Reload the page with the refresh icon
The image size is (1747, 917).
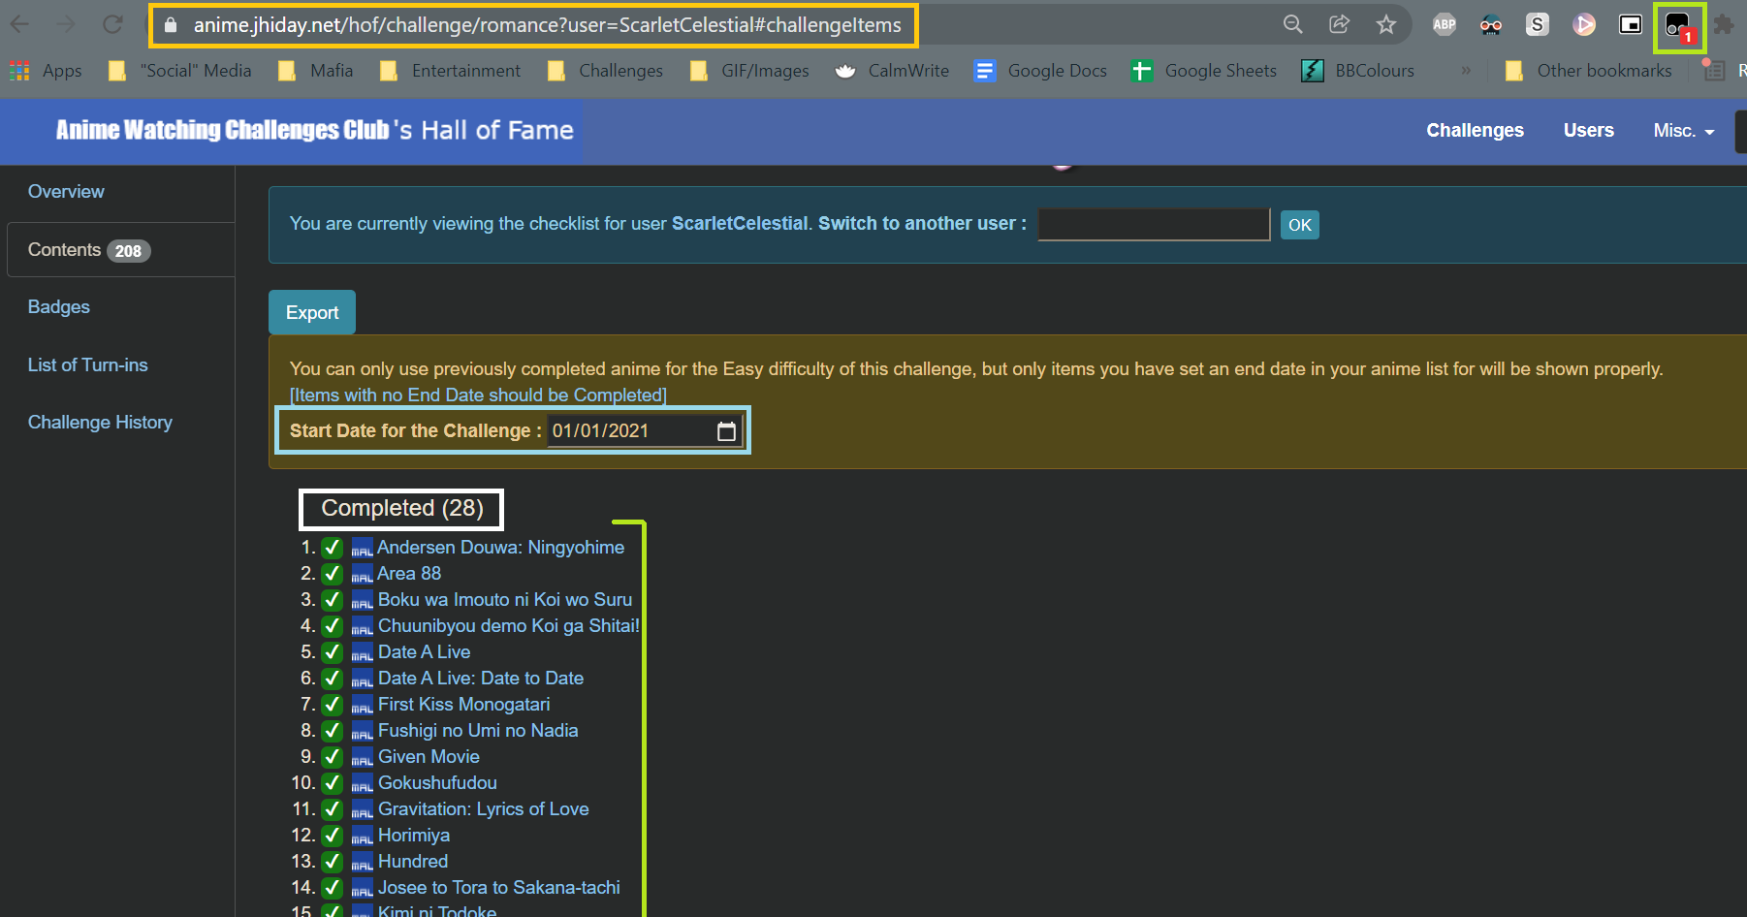(x=112, y=24)
